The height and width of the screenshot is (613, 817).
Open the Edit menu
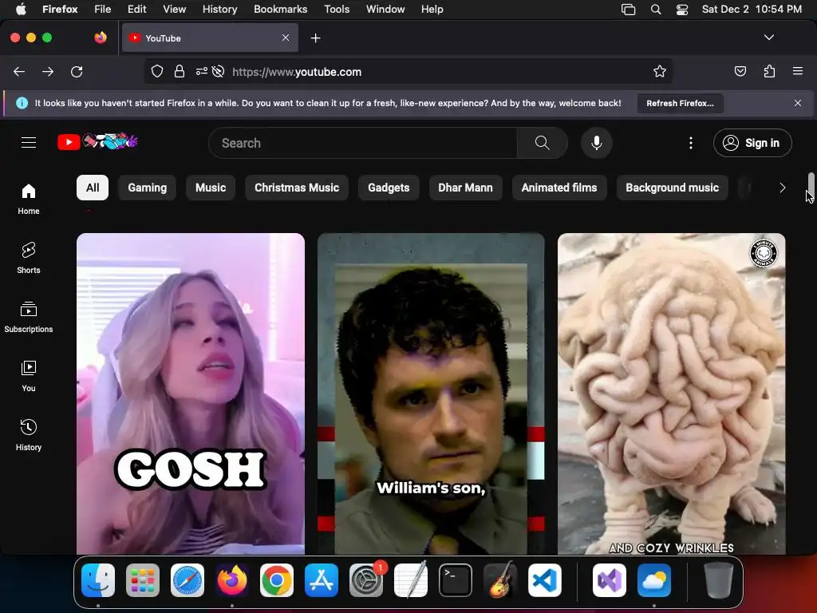(x=136, y=9)
